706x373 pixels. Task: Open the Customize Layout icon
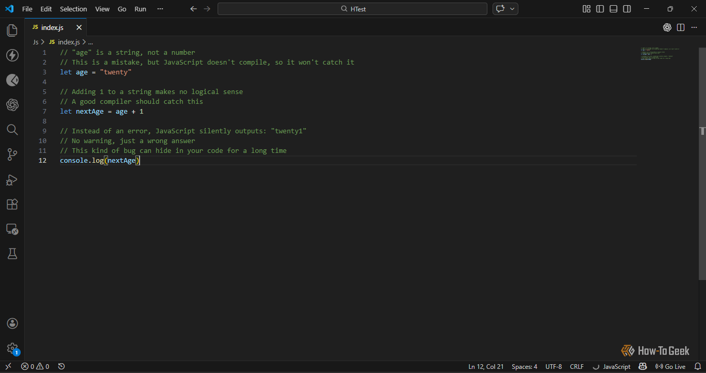587,9
